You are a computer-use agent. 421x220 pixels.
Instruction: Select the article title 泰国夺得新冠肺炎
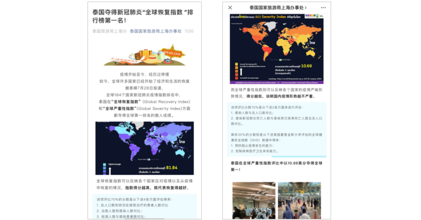tap(143, 16)
